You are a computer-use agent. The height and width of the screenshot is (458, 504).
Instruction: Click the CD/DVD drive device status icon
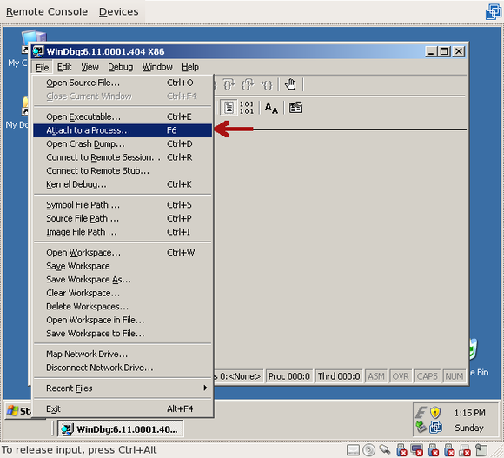[368, 450]
